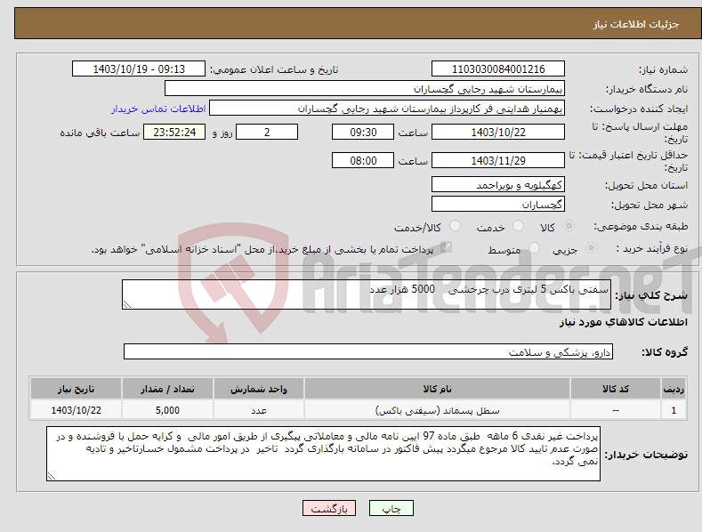
Task: Click the description text area resize handle
Action: 127,304
